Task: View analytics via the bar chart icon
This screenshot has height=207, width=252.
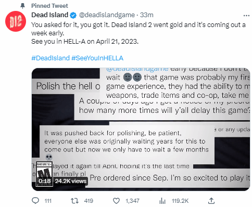Action: (x=162, y=201)
